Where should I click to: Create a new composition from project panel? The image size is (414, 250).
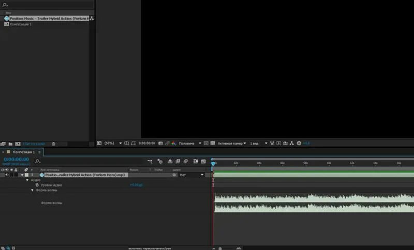tap(18, 144)
